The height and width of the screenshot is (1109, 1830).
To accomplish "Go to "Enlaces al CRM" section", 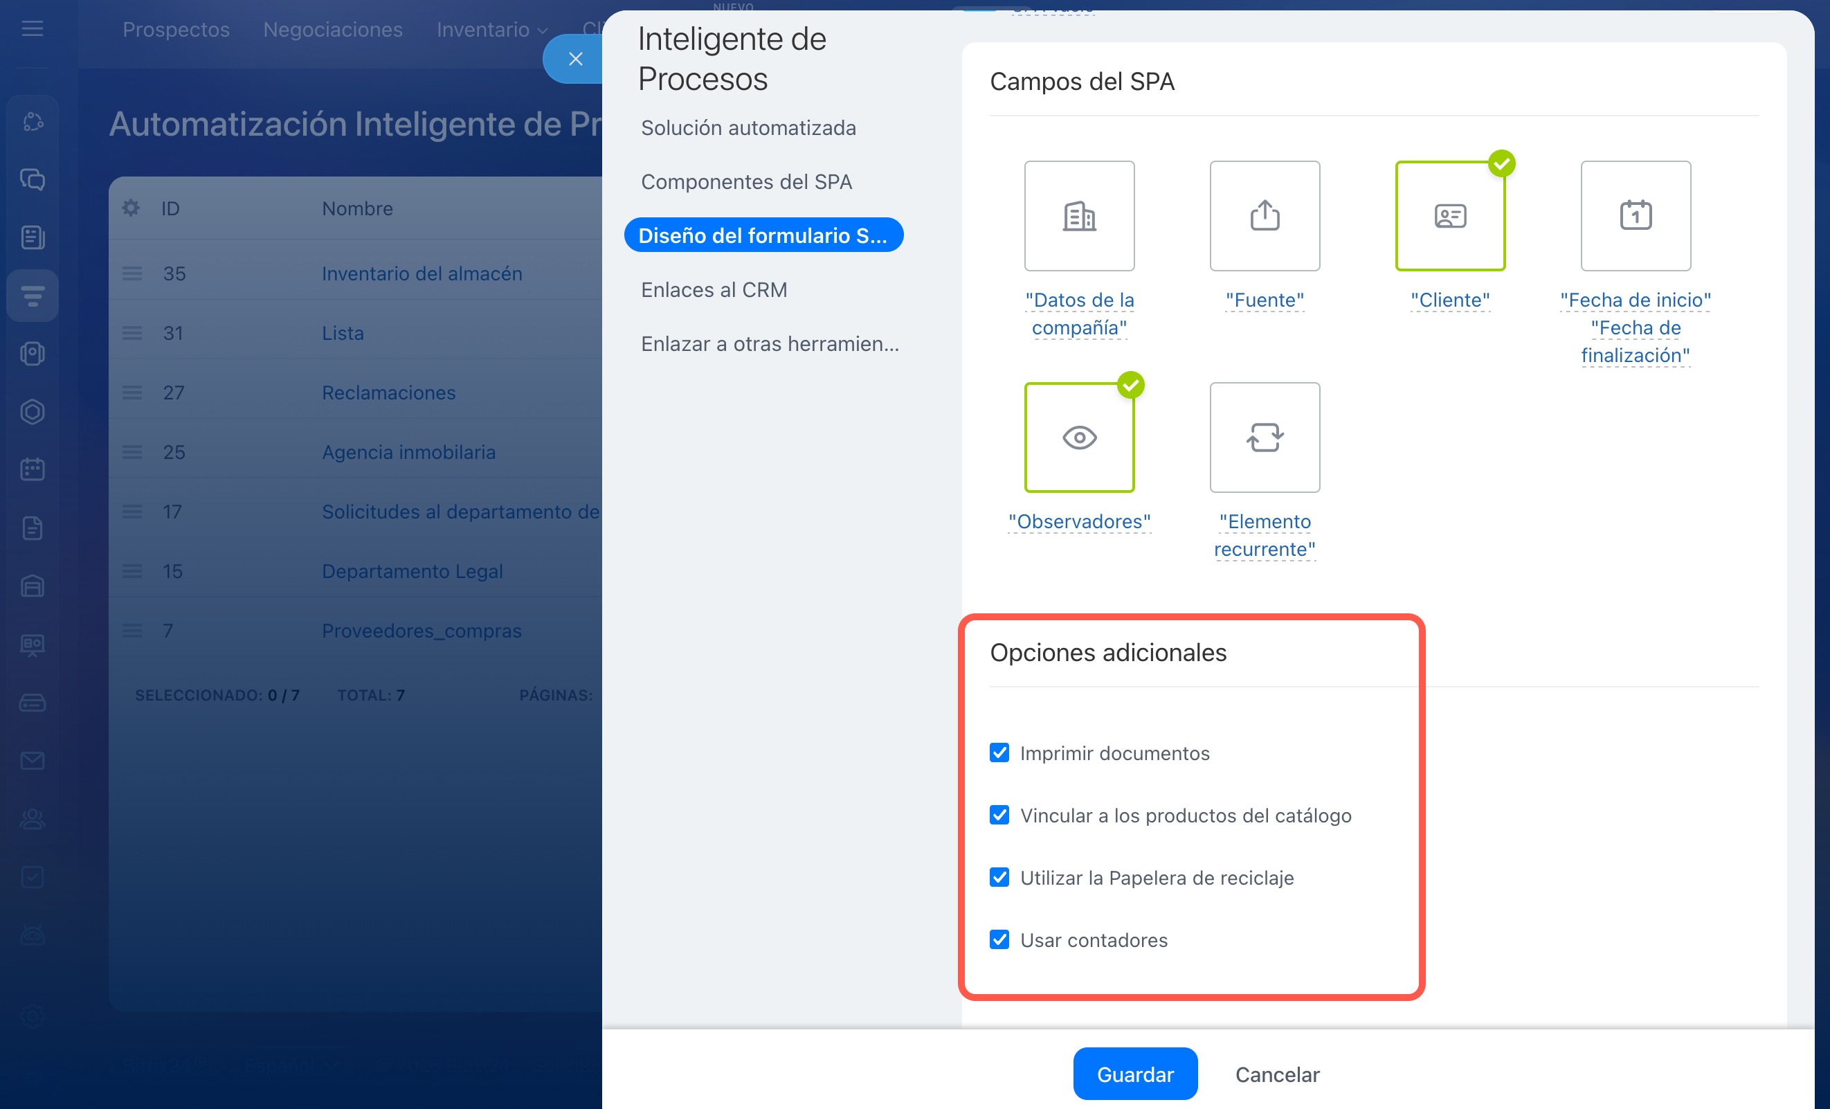I will (713, 289).
